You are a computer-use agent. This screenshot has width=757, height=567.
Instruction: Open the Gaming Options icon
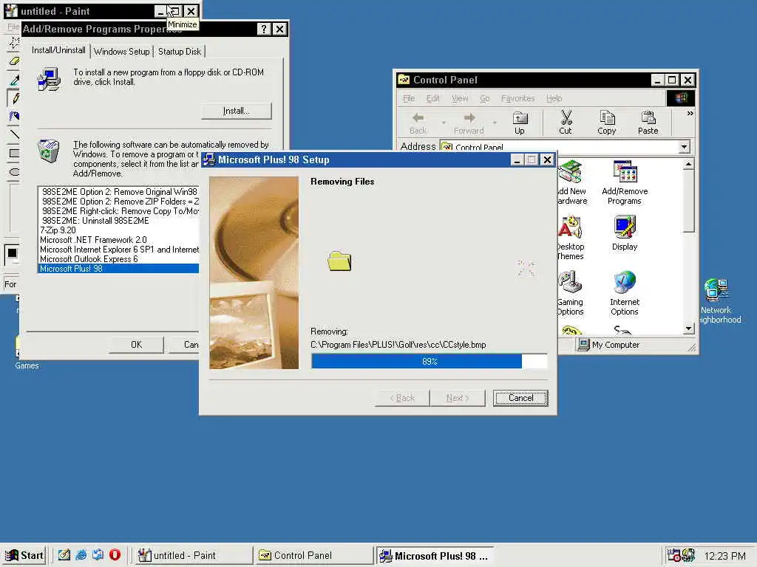[x=571, y=293]
